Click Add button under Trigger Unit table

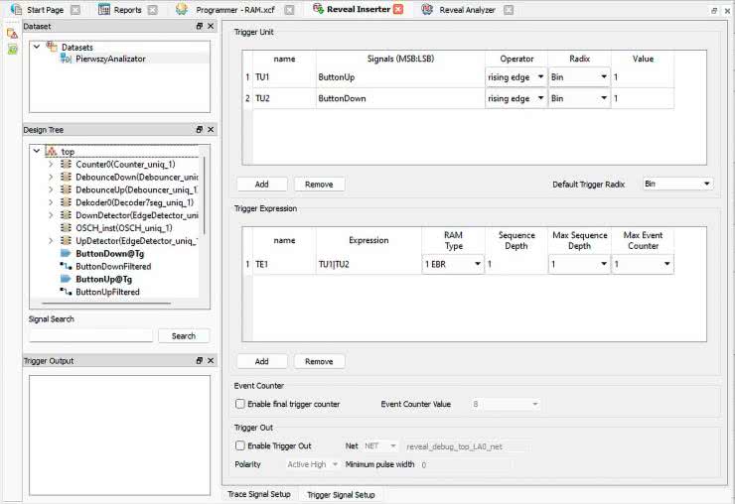[261, 185]
